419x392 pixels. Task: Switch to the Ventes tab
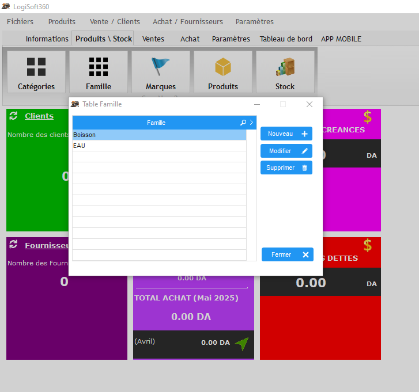pyautogui.click(x=153, y=39)
